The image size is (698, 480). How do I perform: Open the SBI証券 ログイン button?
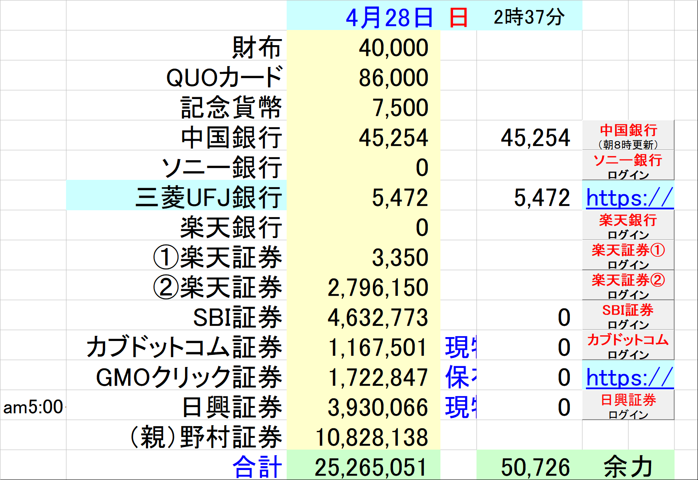(628, 315)
